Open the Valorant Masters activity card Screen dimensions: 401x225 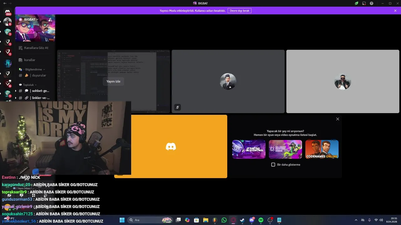(x=285, y=149)
